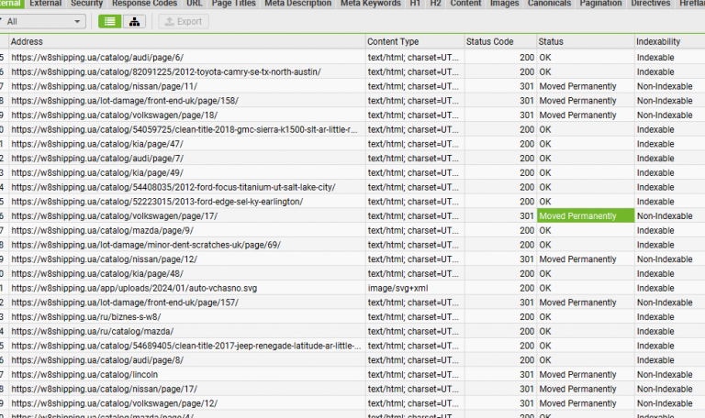
Task: Select the catalog/audi/page/6/ URL row
Action: coord(97,58)
